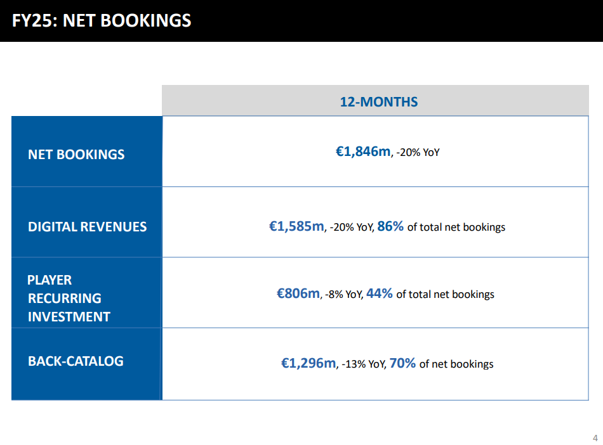
Task: Click "of total net bookings" after 86%
Action: tap(456, 227)
